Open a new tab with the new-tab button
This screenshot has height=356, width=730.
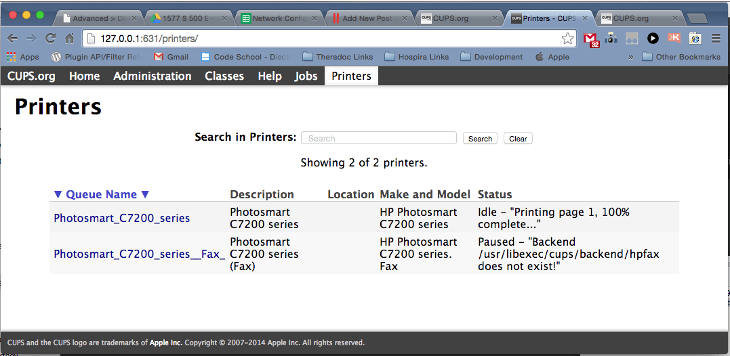[697, 18]
